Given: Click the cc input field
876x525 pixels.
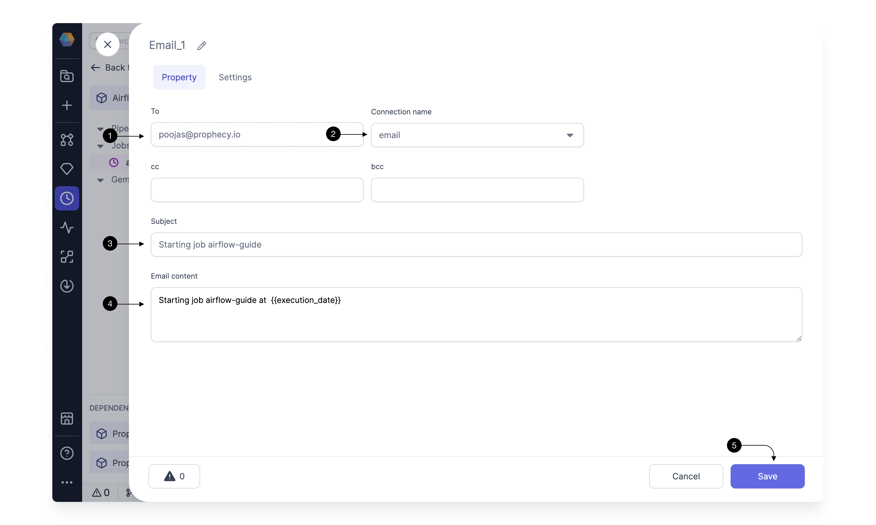Looking at the screenshot, I should pyautogui.click(x=257, y=189).
